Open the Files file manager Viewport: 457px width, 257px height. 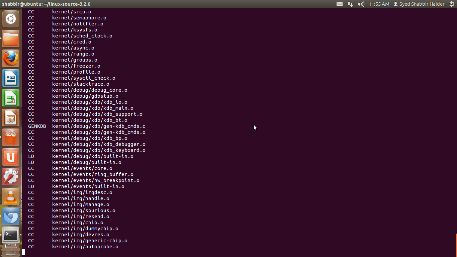(x=11, y=38)
